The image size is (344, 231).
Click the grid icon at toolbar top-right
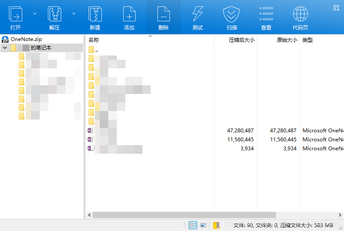336,8
